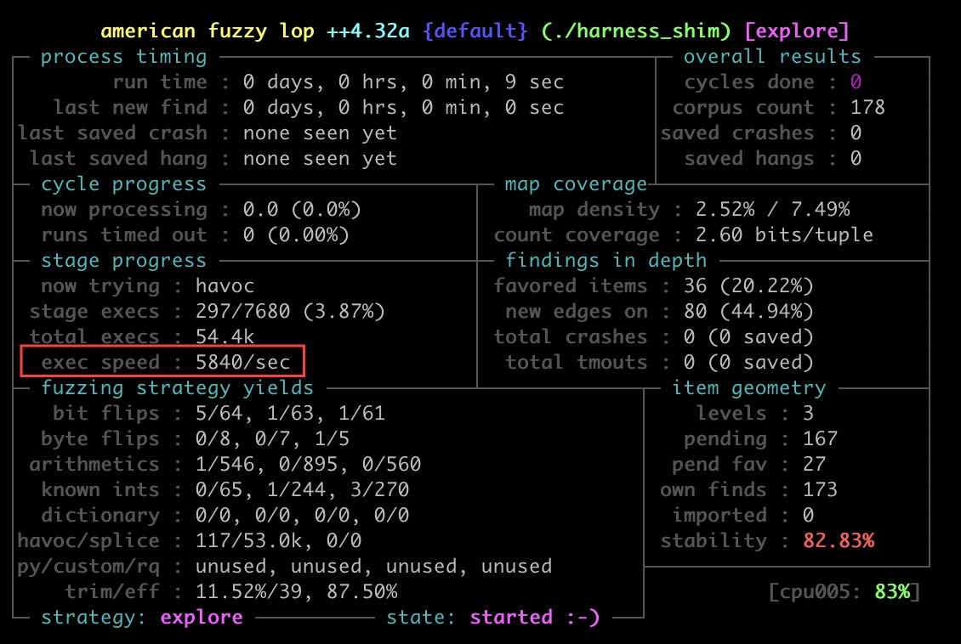Click new edges on '80 (44.94%)'
The width and height of the screenshot is (961, 644).
pos(748,312)
